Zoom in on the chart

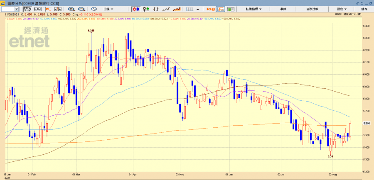71,9
